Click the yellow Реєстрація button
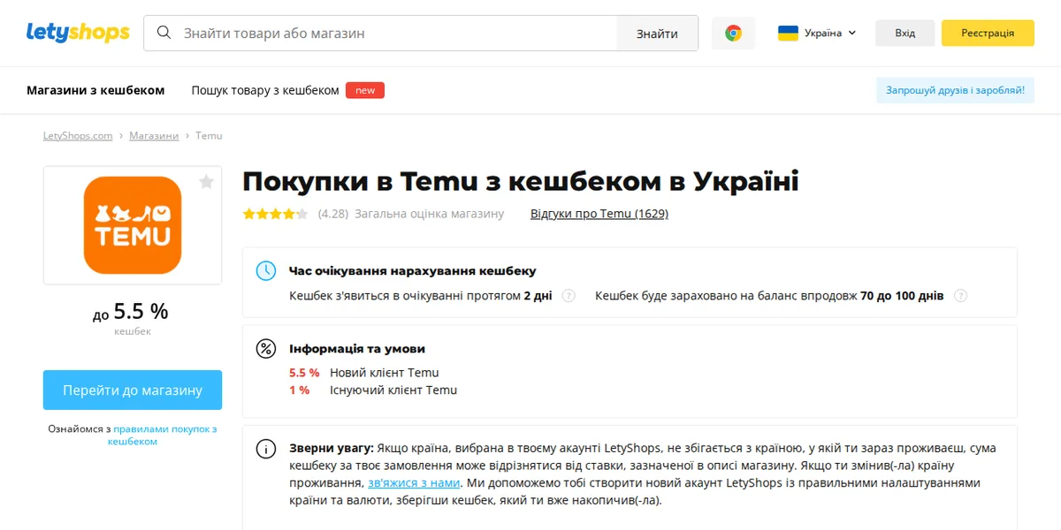Screen dimensions: 1061x530 (988, 33)
